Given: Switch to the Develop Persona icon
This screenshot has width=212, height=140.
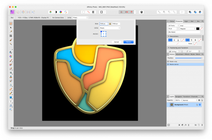Looking at the screenshot, I should 23,12.
